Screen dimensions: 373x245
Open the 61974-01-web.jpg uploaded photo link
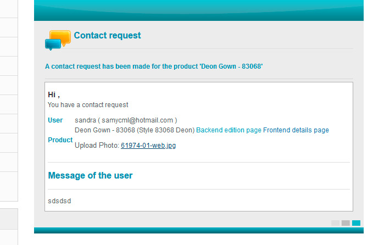148,146
